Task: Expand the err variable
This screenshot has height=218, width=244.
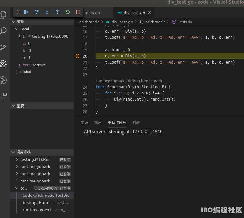Action: 19,65
